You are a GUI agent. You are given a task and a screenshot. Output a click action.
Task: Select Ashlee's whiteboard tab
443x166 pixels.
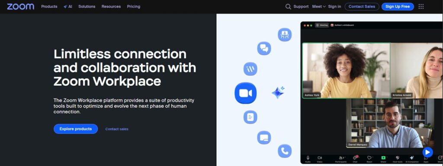(342, 25)
